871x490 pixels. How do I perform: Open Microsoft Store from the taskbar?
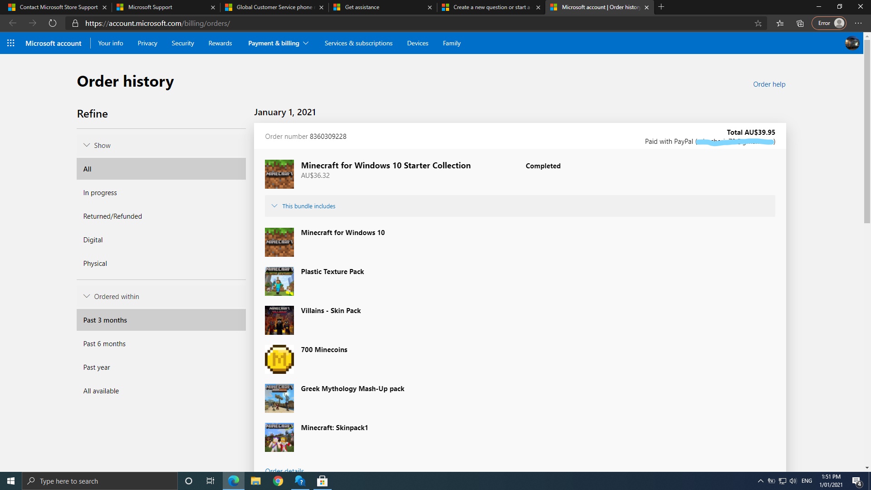tap(323, 481)
